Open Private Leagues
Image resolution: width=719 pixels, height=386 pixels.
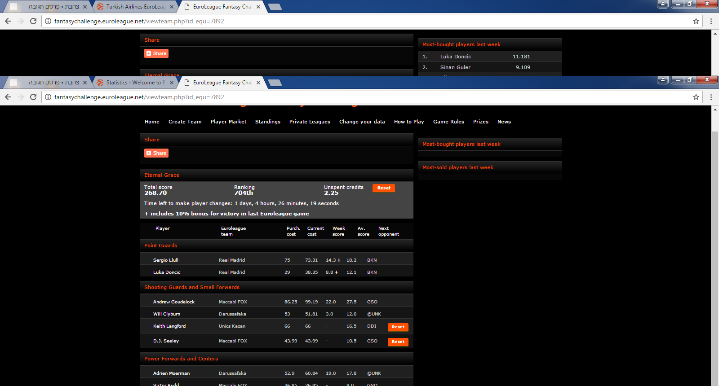click(x=310, y=122)
